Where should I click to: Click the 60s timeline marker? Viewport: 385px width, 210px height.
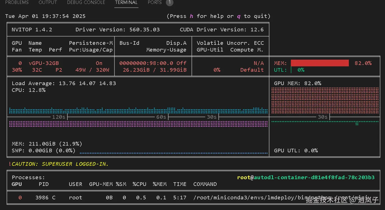pos(161,117)
